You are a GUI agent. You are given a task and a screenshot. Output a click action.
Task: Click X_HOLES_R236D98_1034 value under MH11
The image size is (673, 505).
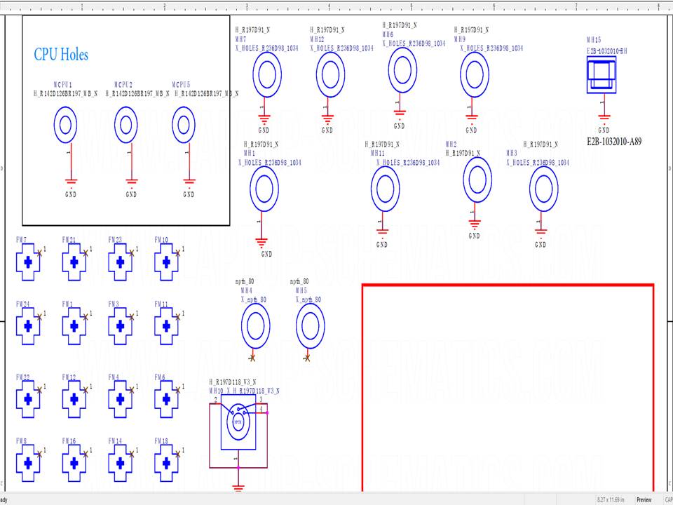(408, 163)
